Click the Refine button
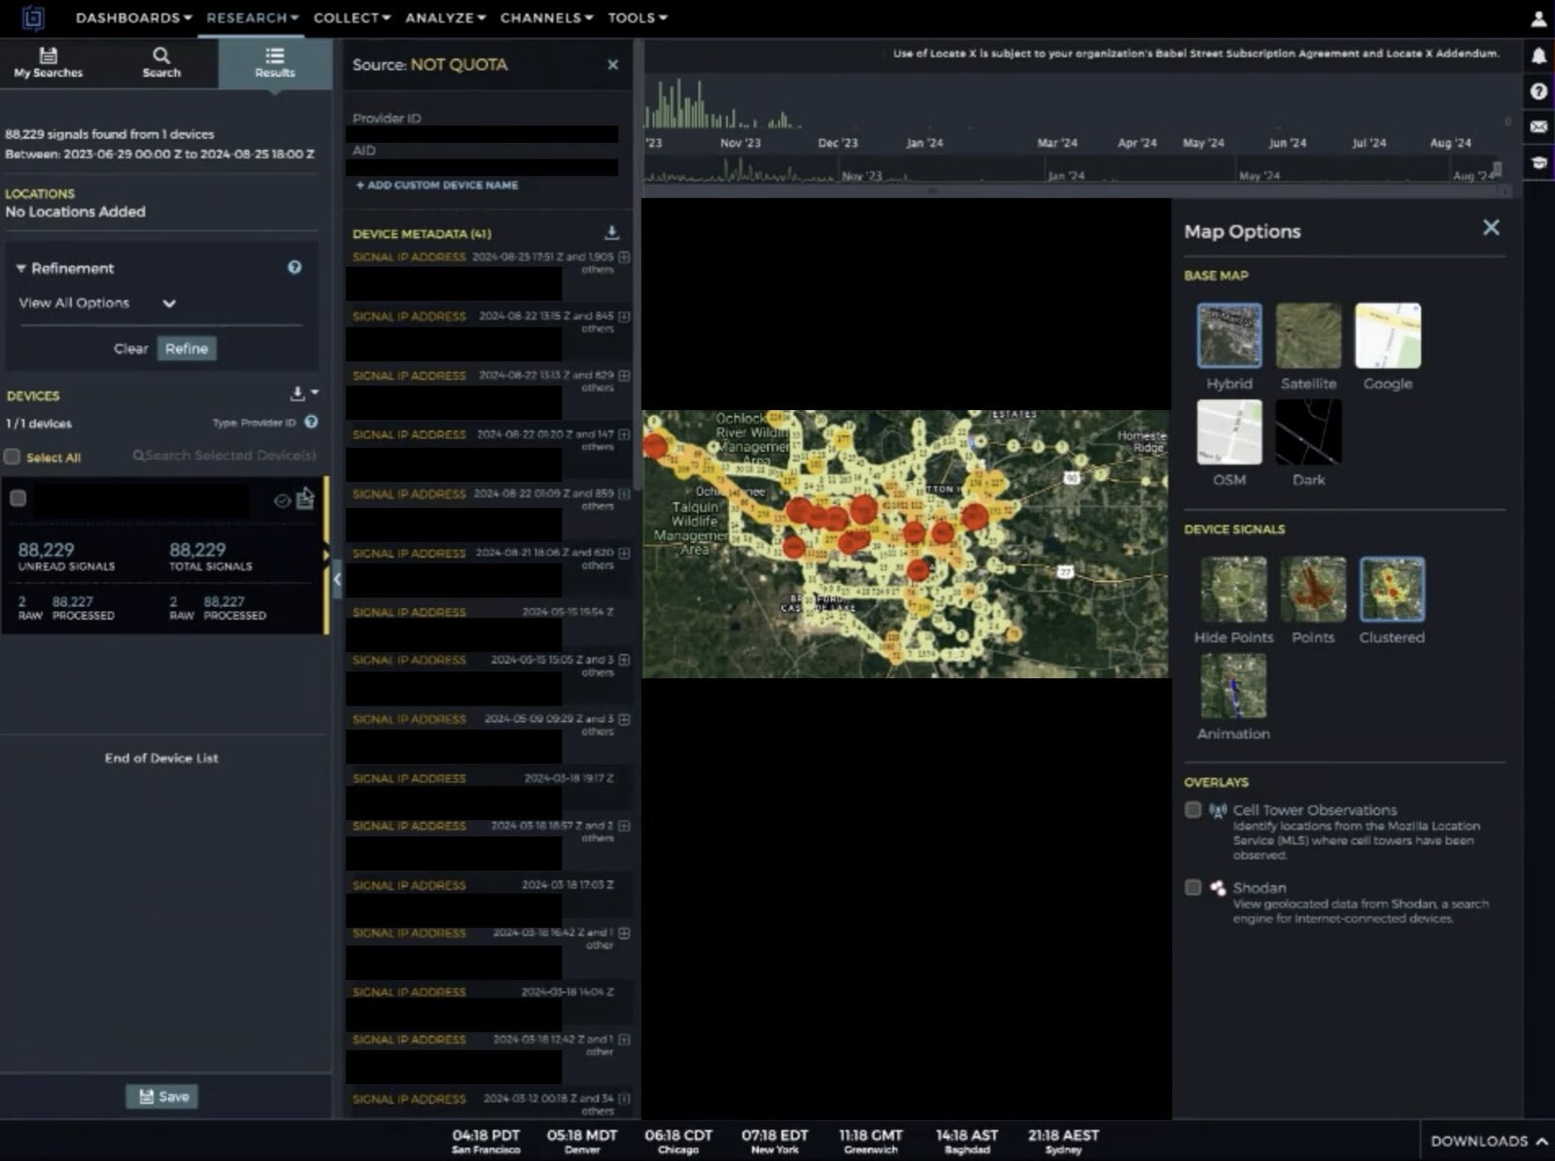This screenshot has height=1161, width=1555. click(187, 349)
